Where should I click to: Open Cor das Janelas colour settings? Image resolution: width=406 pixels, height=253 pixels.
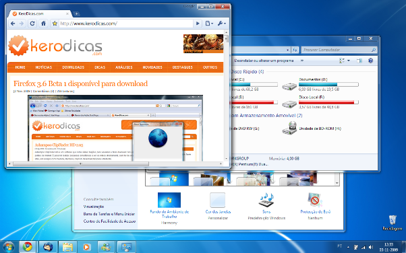(218, 206)
